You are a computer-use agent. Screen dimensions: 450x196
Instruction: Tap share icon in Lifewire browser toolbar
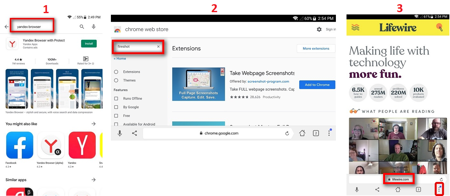click(x=377, y=190)
